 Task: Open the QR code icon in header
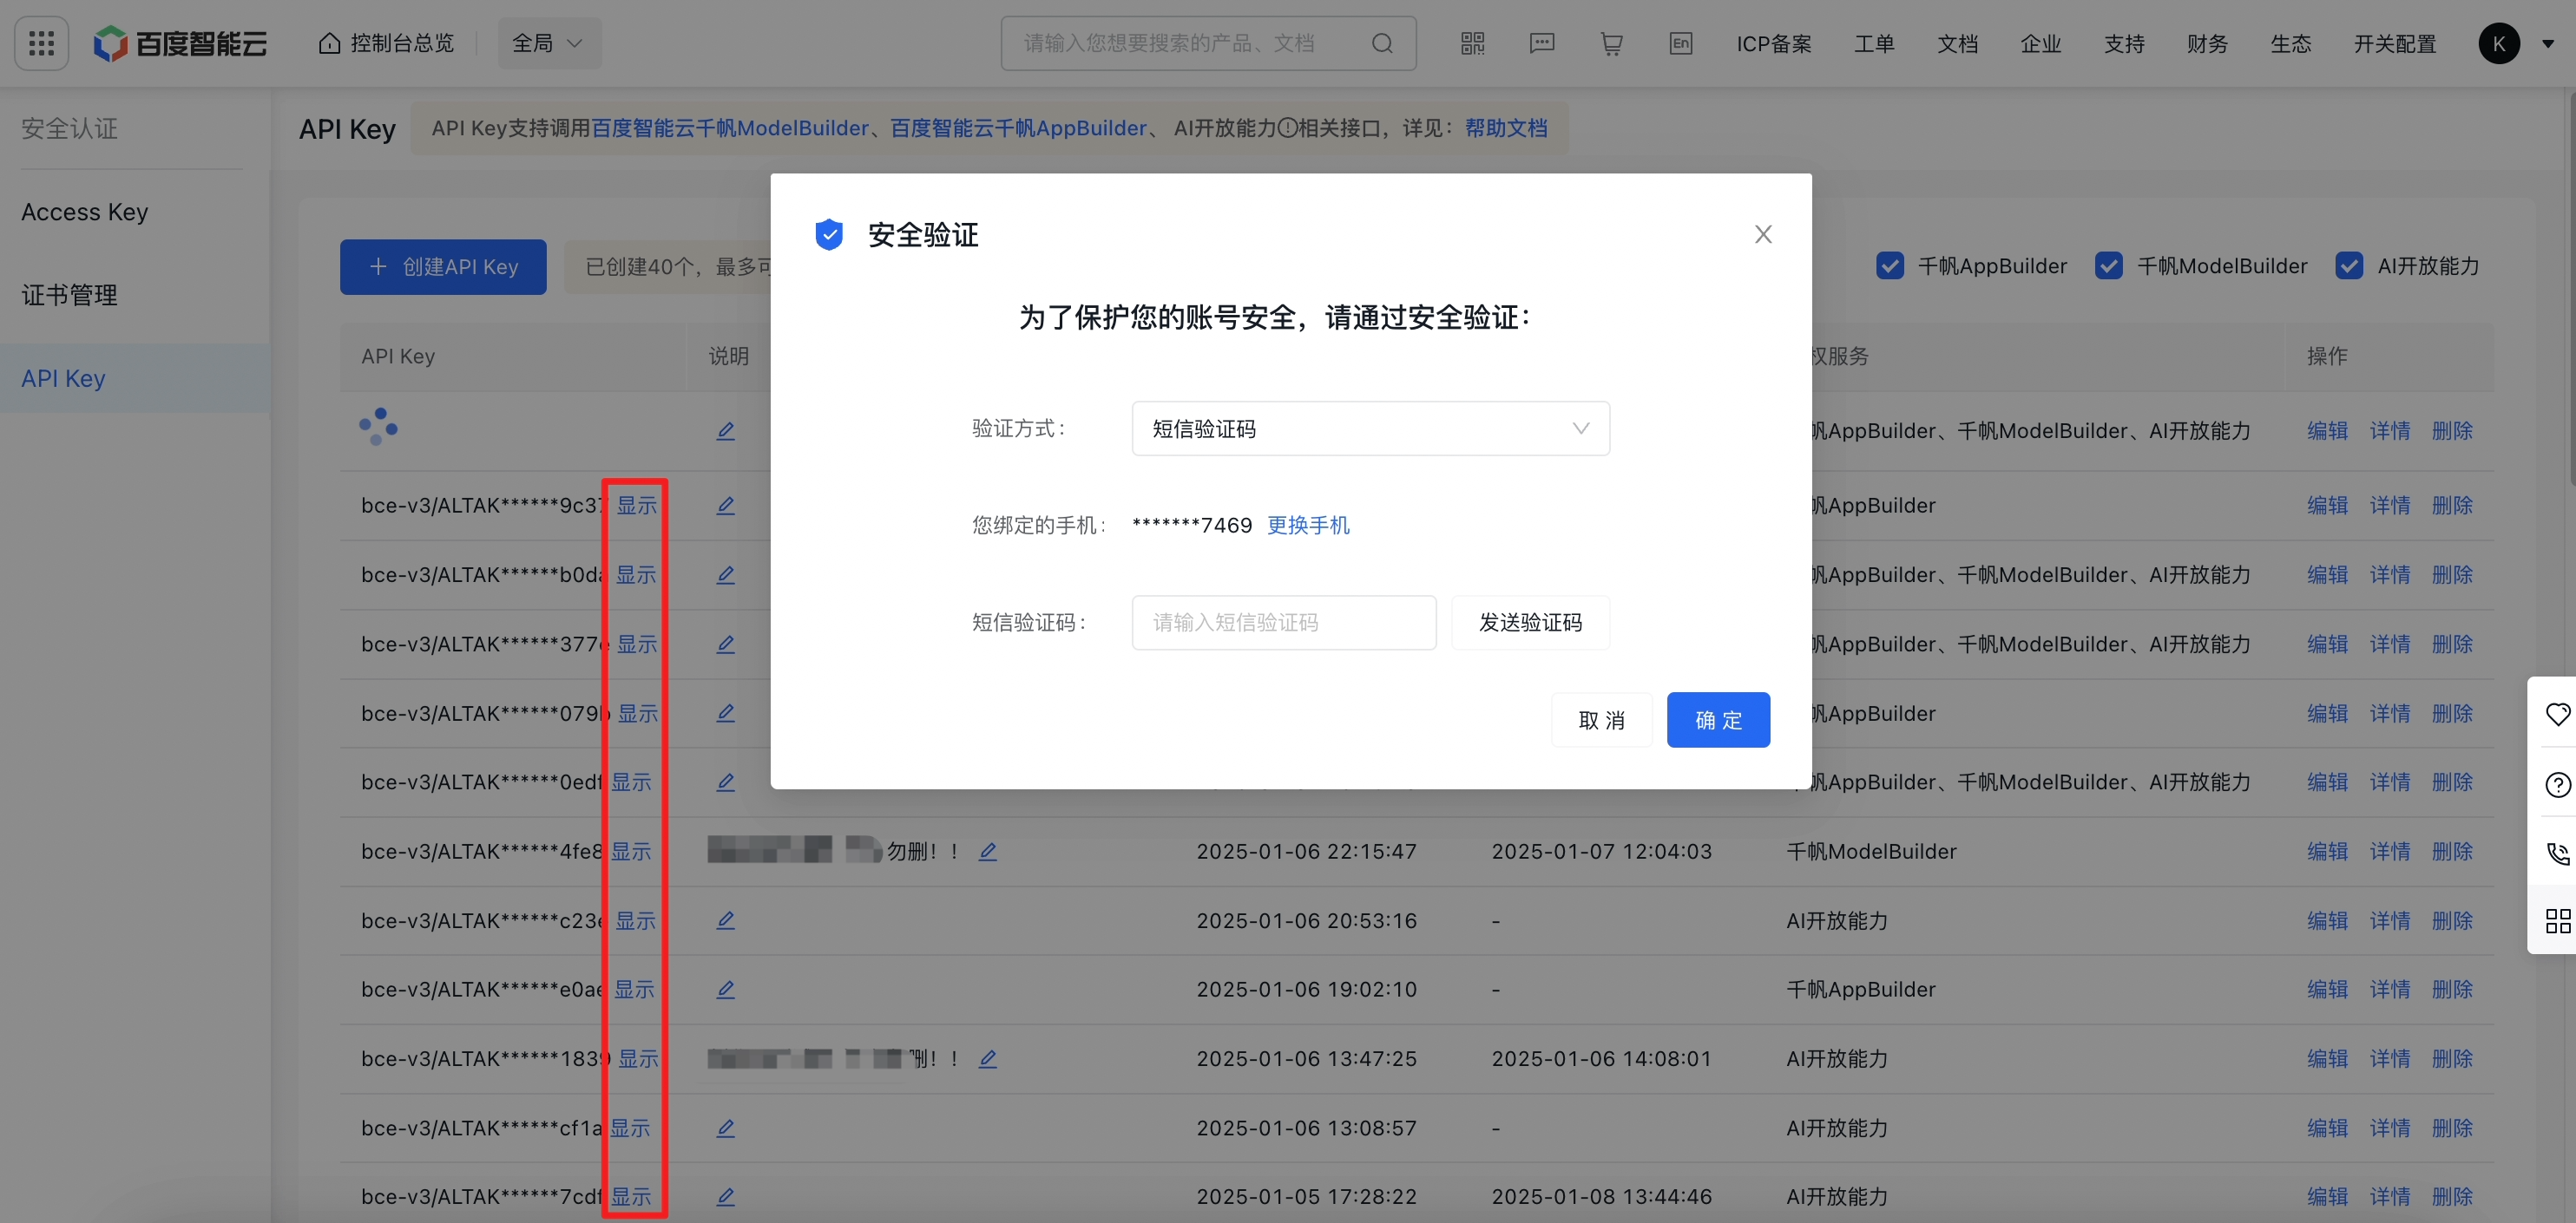pos(1472,43)
